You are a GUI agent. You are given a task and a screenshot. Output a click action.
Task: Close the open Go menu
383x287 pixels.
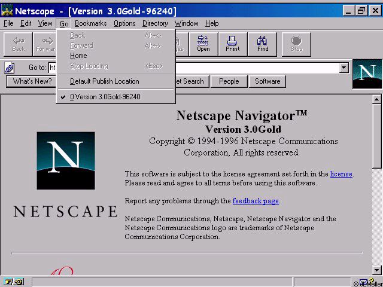[64, 24]
